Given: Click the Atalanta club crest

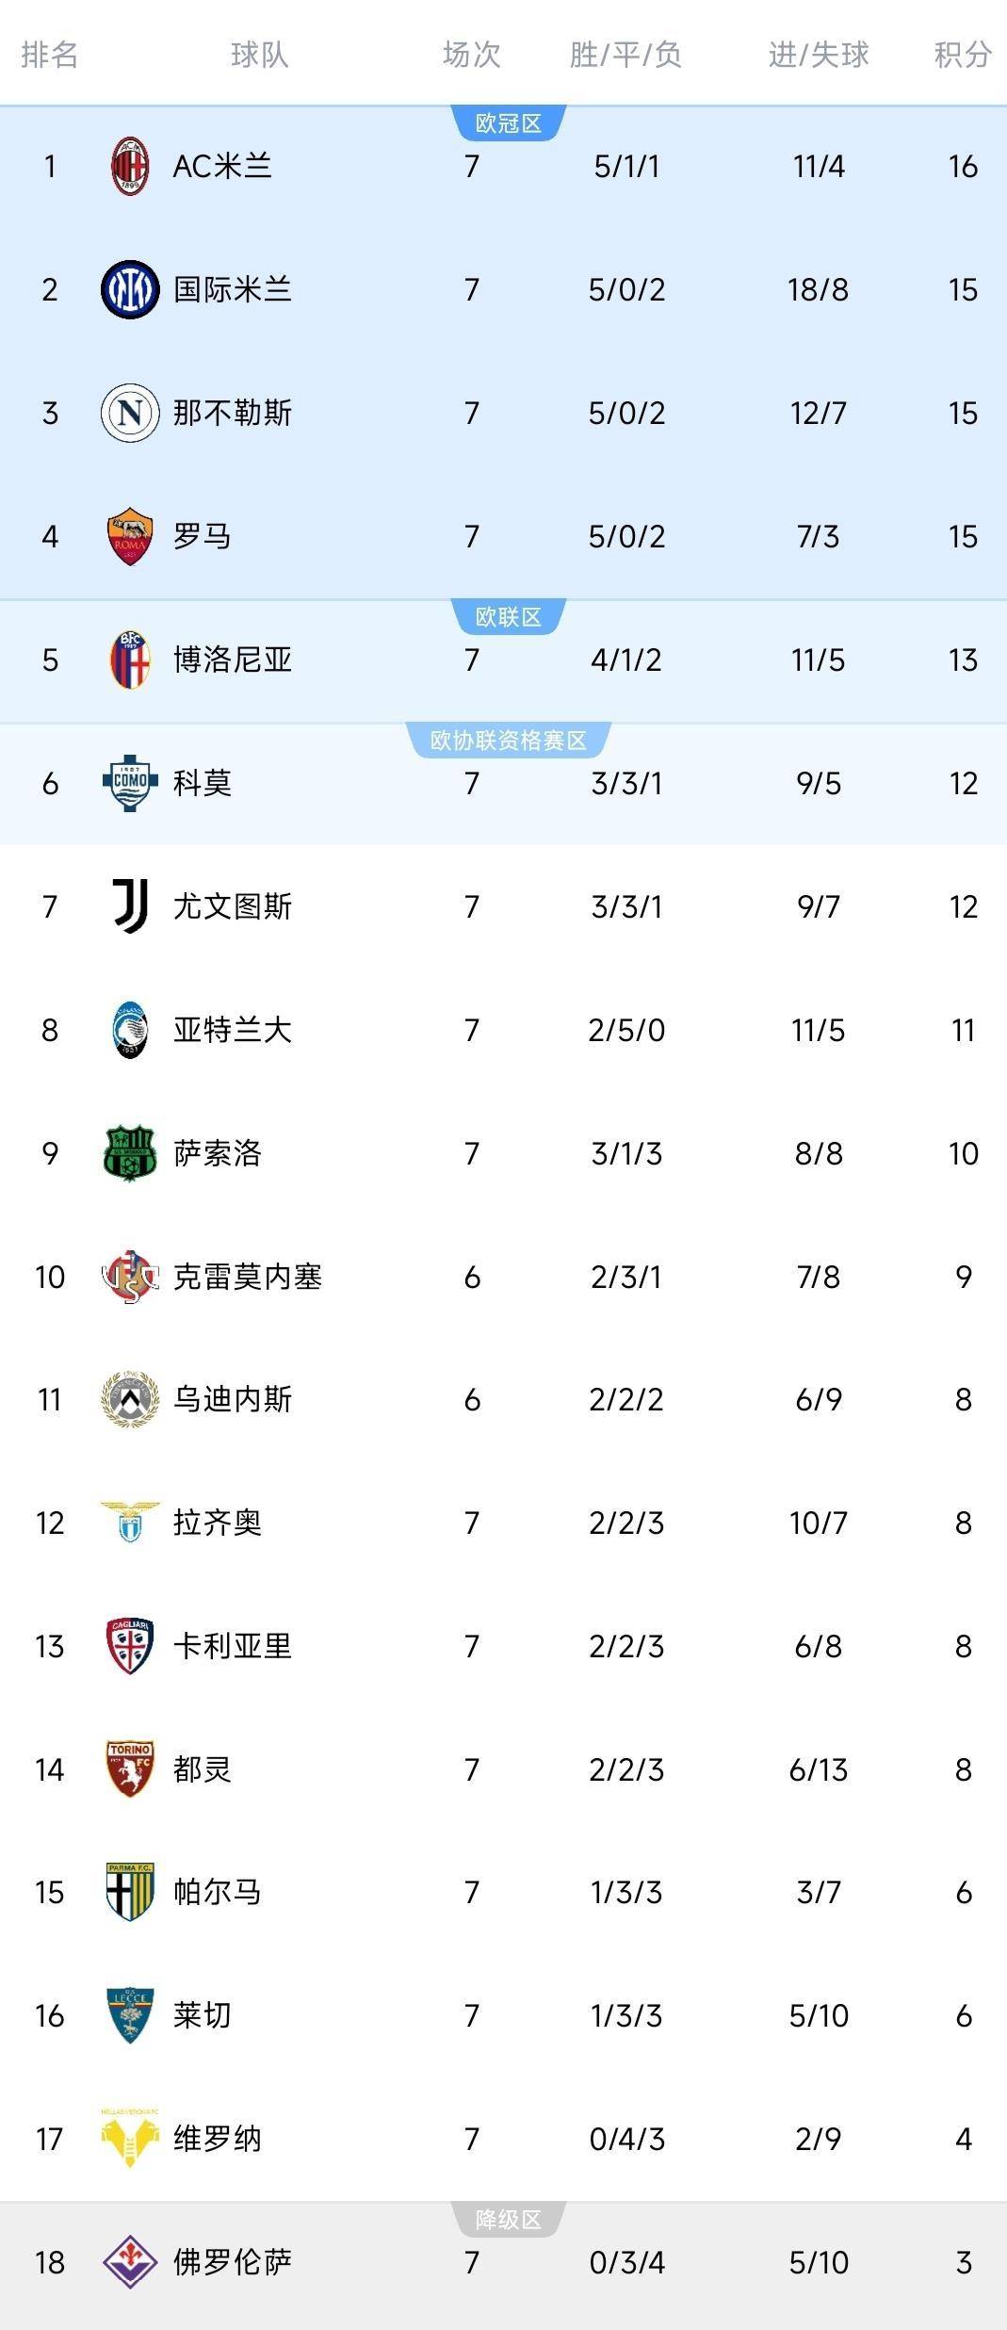Looking at the screenshot, I should click(130, 1030).
